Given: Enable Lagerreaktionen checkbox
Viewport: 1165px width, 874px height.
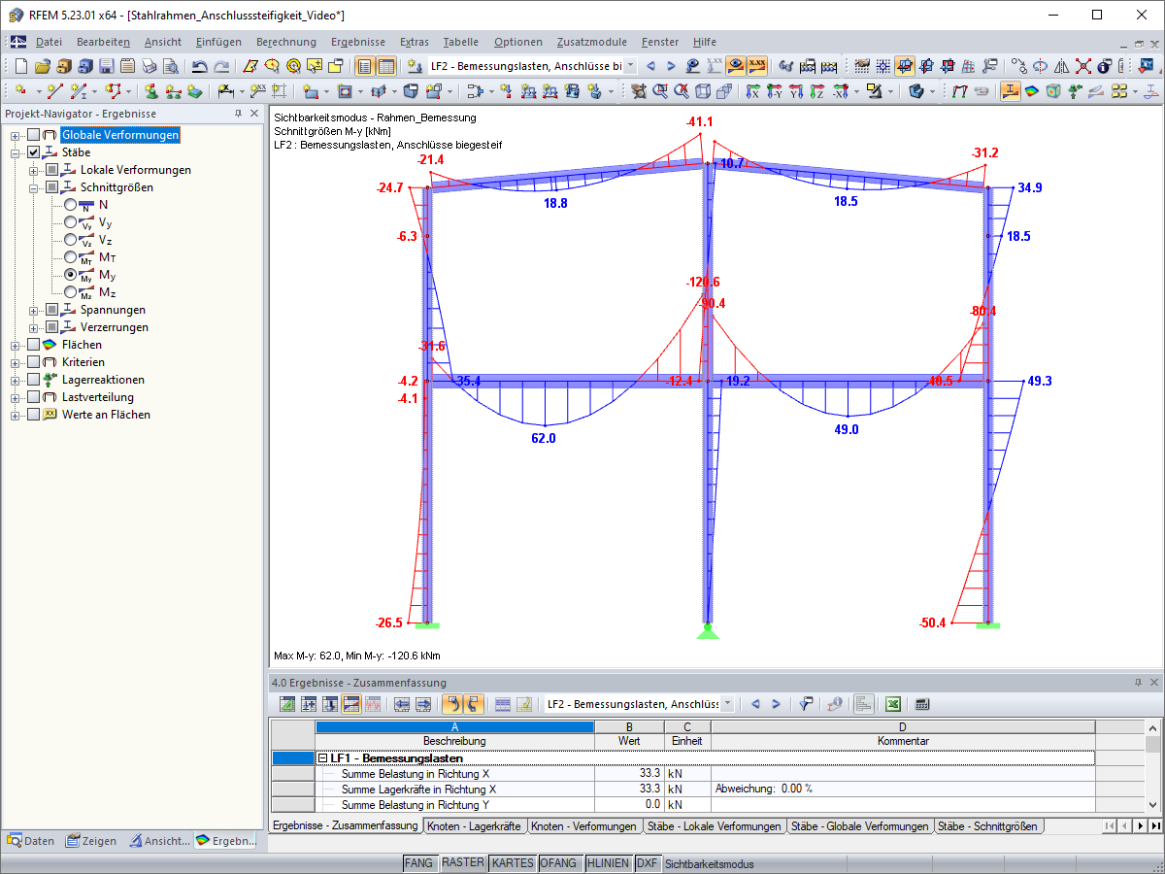Looking at the screenshot, I should (34, 380).
